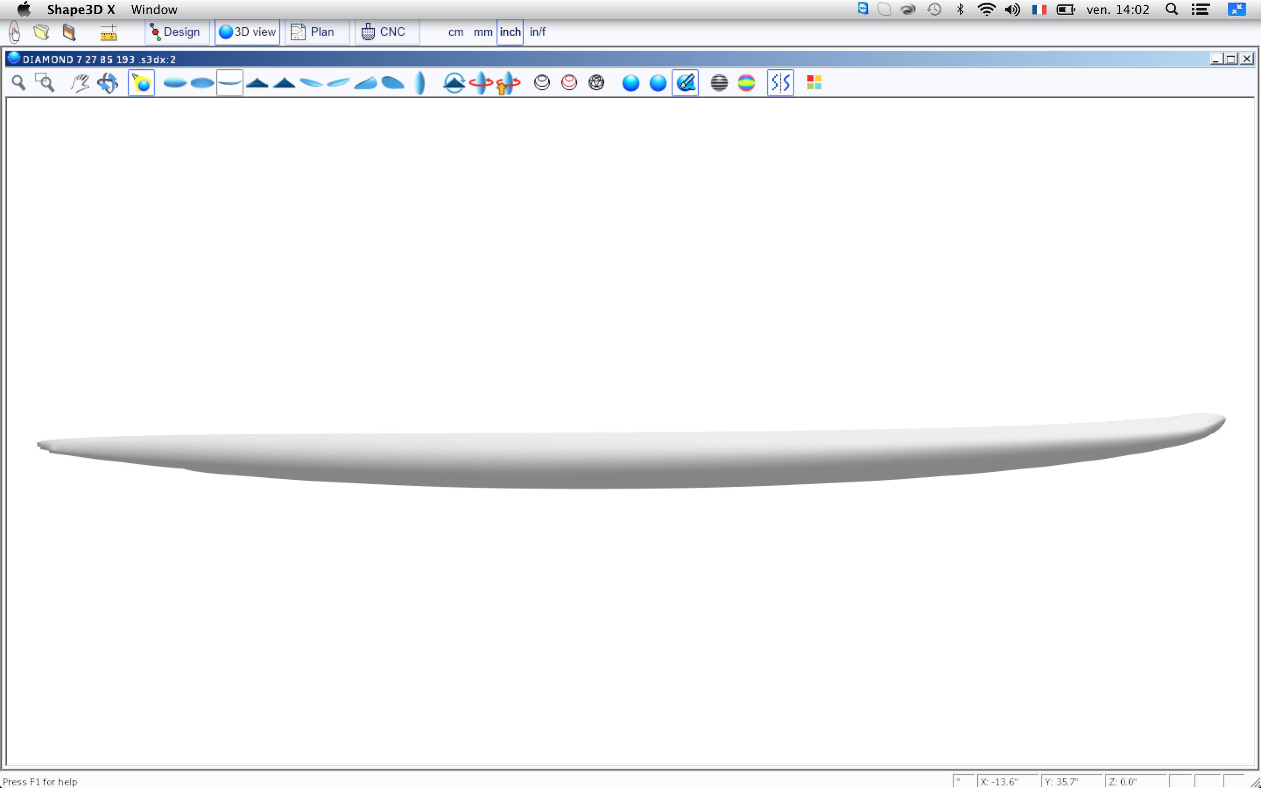The width and height of the screenshot is (1261, 788).
Task: Select the magnifier zoom tool
Action: pyautogui.click(x=19, y=83)
